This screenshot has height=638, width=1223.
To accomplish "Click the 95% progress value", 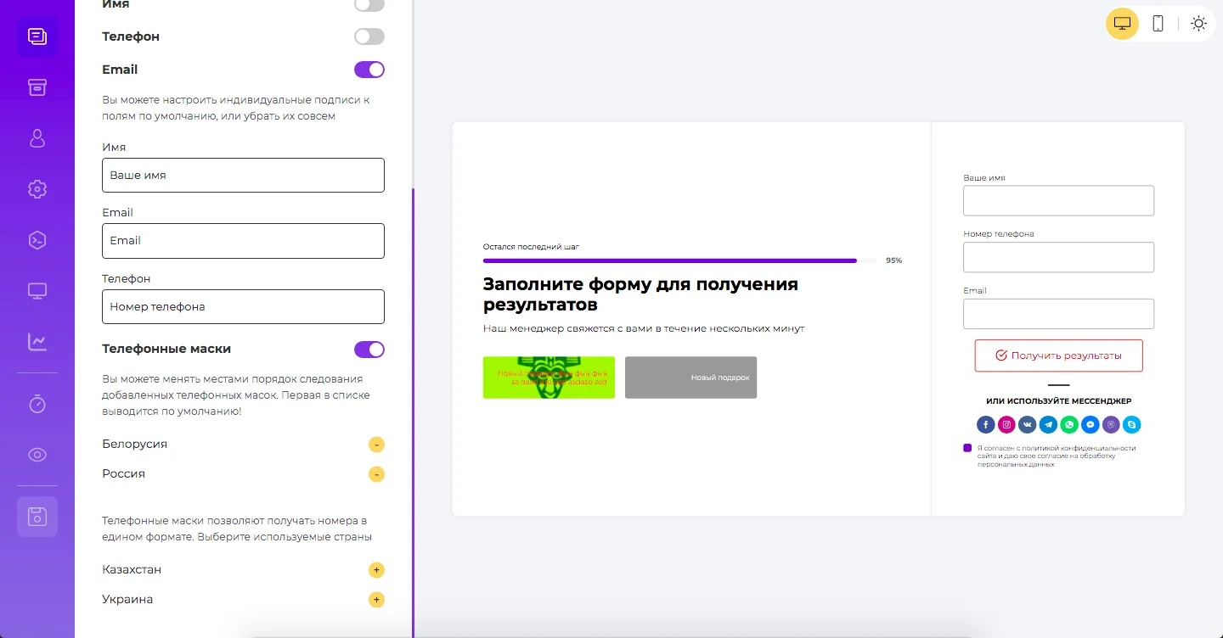I will coord(893,260).
